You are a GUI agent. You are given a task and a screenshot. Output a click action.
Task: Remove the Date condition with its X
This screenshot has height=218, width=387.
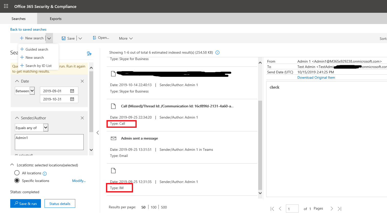(82, 81)
